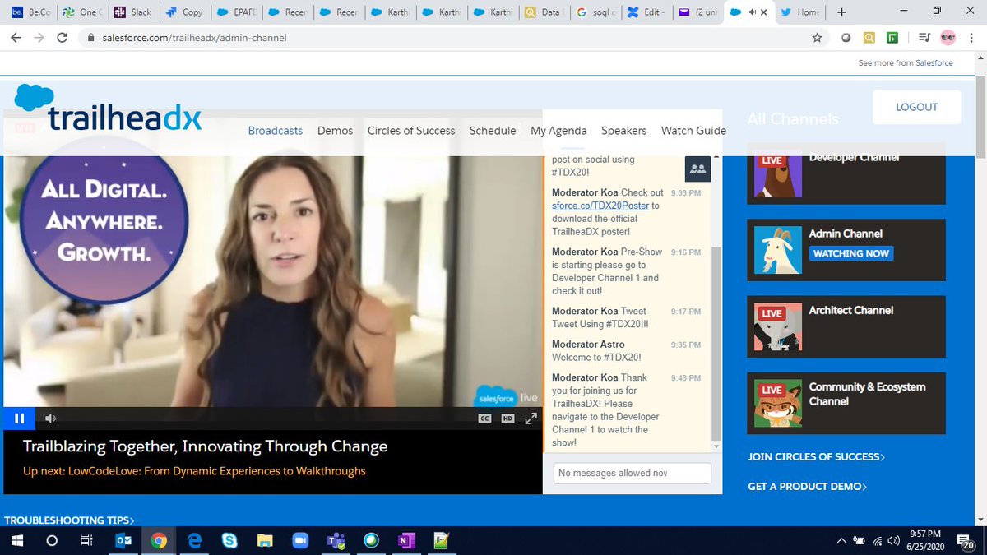This screenshot has height=555, width=987.
Task: Open OneNote from the taskbar
Action: [406, 541]
